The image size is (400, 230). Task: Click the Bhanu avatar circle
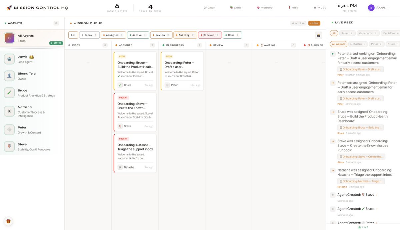click(371, 8)
